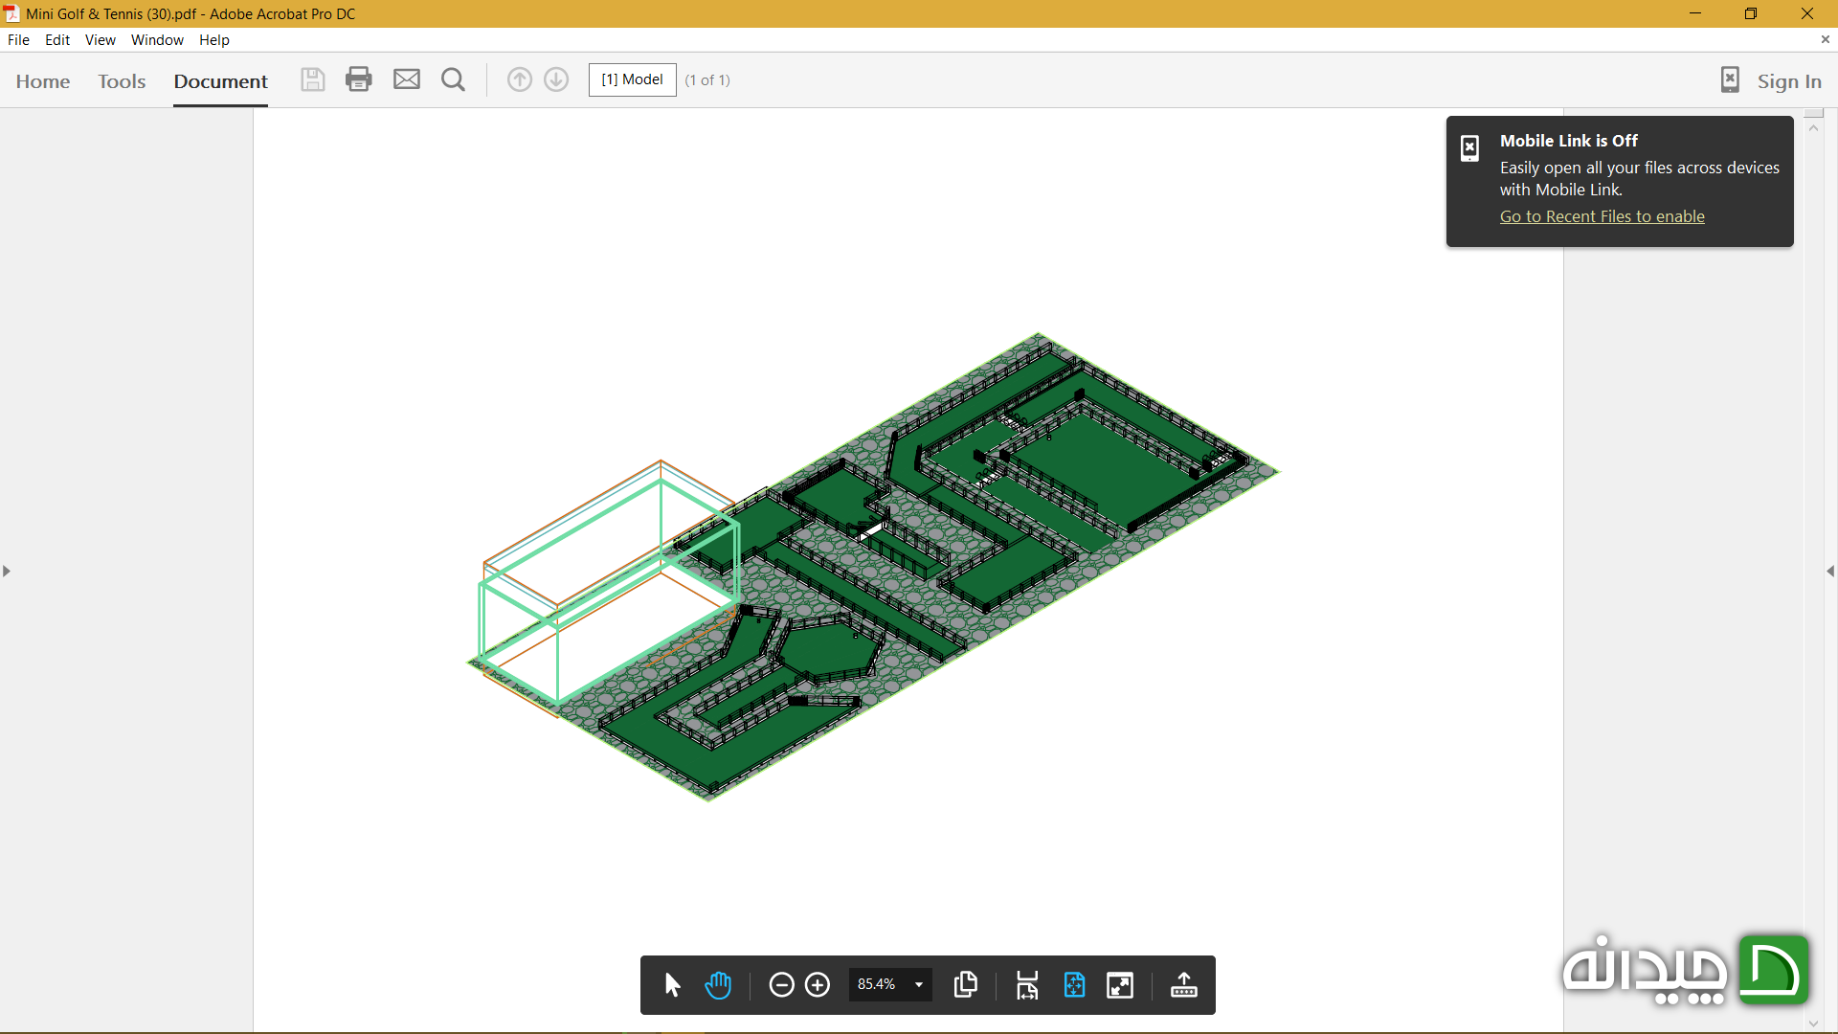Zoom in with the plus icon
Viewport: 1838px width, 1034px height.
pos(818,984)
